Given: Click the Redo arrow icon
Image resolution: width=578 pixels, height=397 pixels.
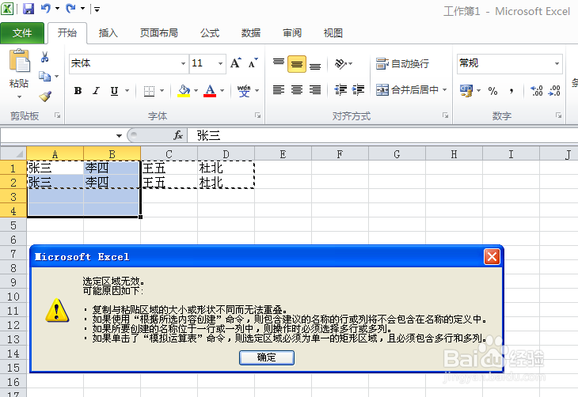Looking at the screenshot, I should [70, 8].
